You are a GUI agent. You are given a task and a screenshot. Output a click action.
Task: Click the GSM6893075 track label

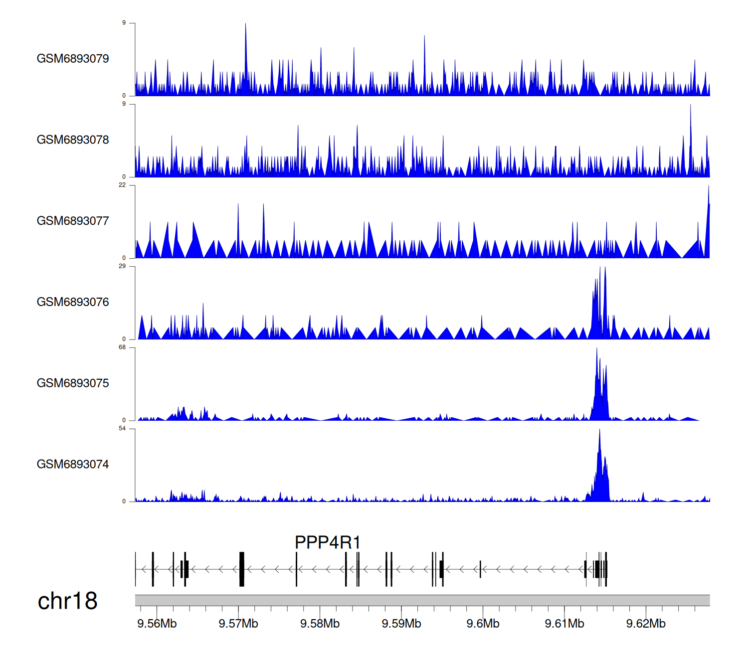click(73, 383)
